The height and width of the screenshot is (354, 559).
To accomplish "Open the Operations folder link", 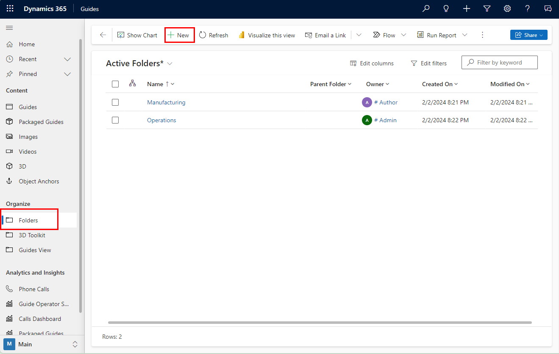I will [161, 120].
